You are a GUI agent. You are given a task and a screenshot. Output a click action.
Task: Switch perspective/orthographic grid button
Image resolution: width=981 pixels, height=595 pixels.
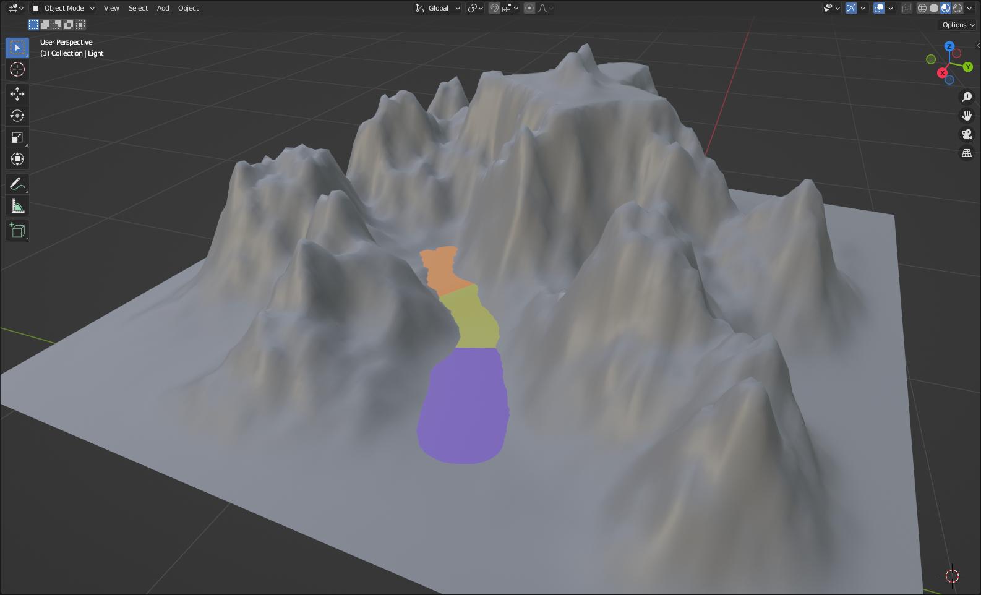967,153
